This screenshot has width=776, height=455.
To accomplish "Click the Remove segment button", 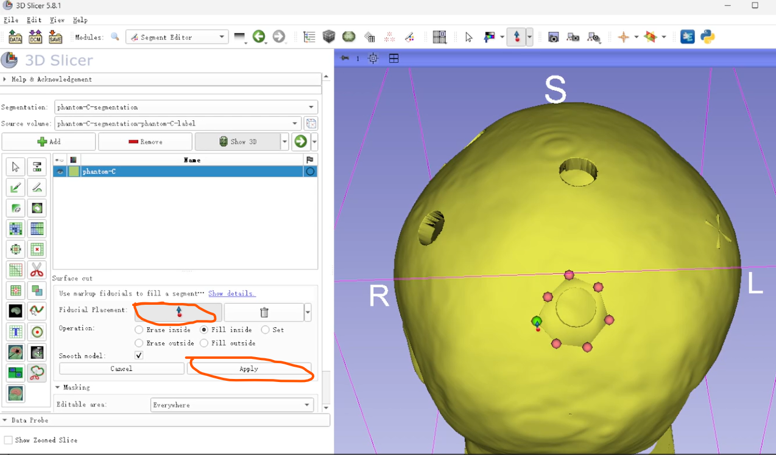I will pos(145,142).
